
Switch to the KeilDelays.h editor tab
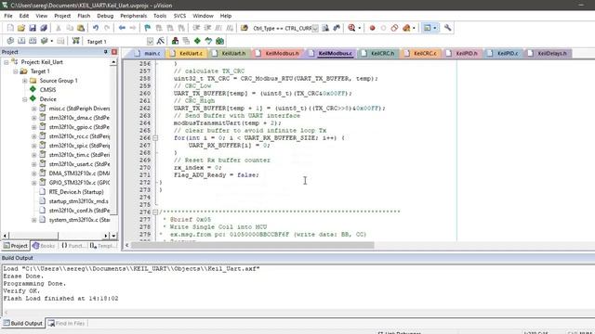click(x=549, y=54)
